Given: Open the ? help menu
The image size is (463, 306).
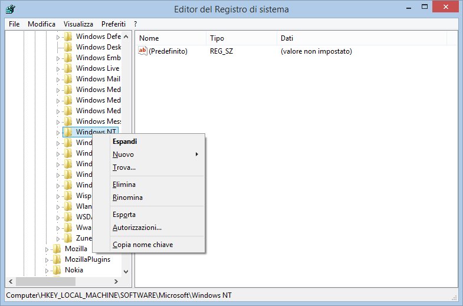Looking at the screenshot, I should pos(135,24).
